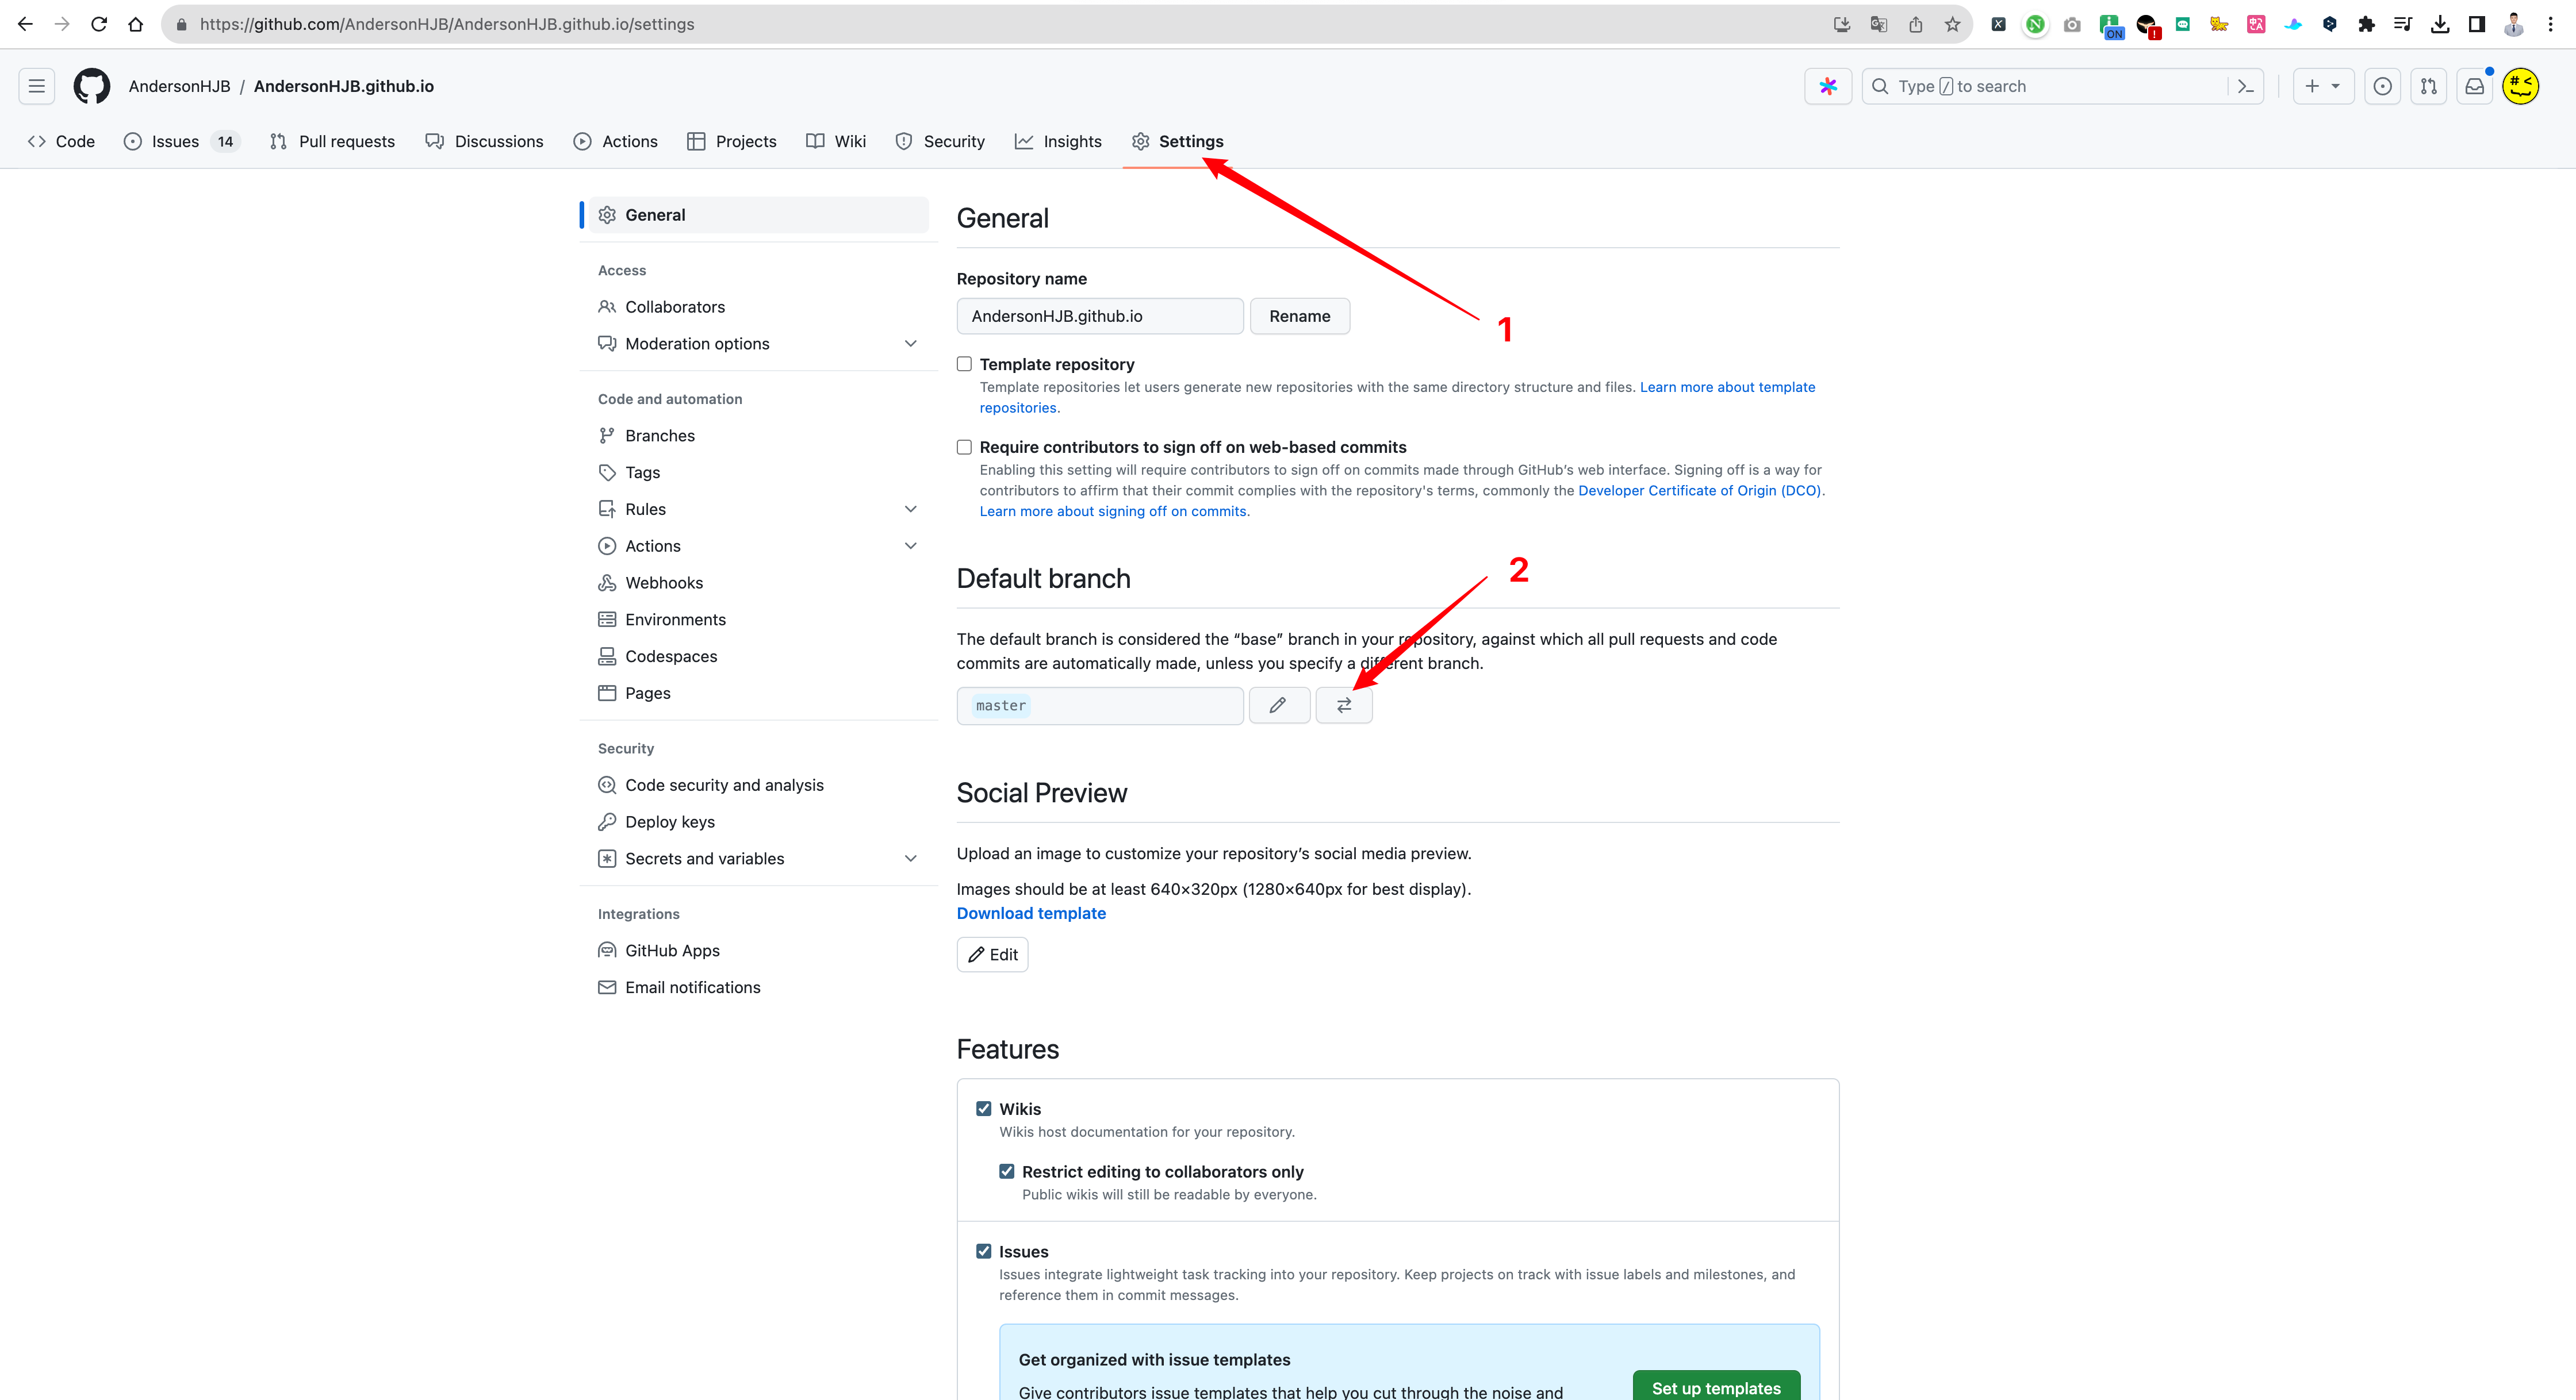The width and height of the screenshot is (2576, 1400).
Task: Open the pull requests shortcut icon in header
Action: [x=2429, y=86]
